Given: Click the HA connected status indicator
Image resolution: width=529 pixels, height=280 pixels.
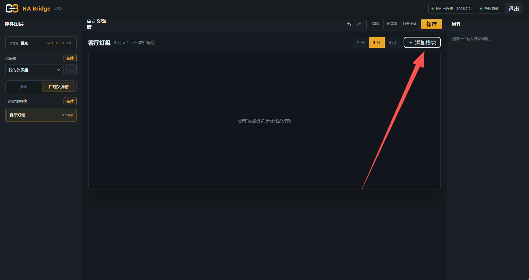Looking at the screenshot, I should 451,9.
